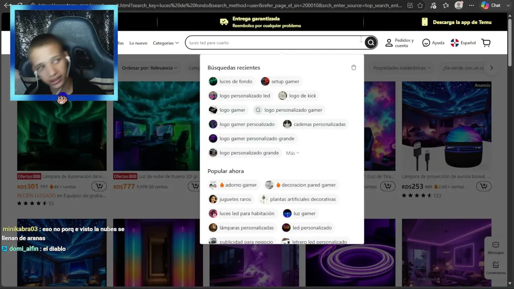
Task: Add to cart the RD$253 aurora projector
Action: pos(483,186)
